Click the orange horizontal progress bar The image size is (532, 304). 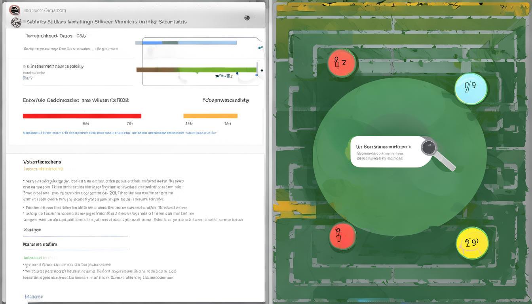[x=210, y=116]
